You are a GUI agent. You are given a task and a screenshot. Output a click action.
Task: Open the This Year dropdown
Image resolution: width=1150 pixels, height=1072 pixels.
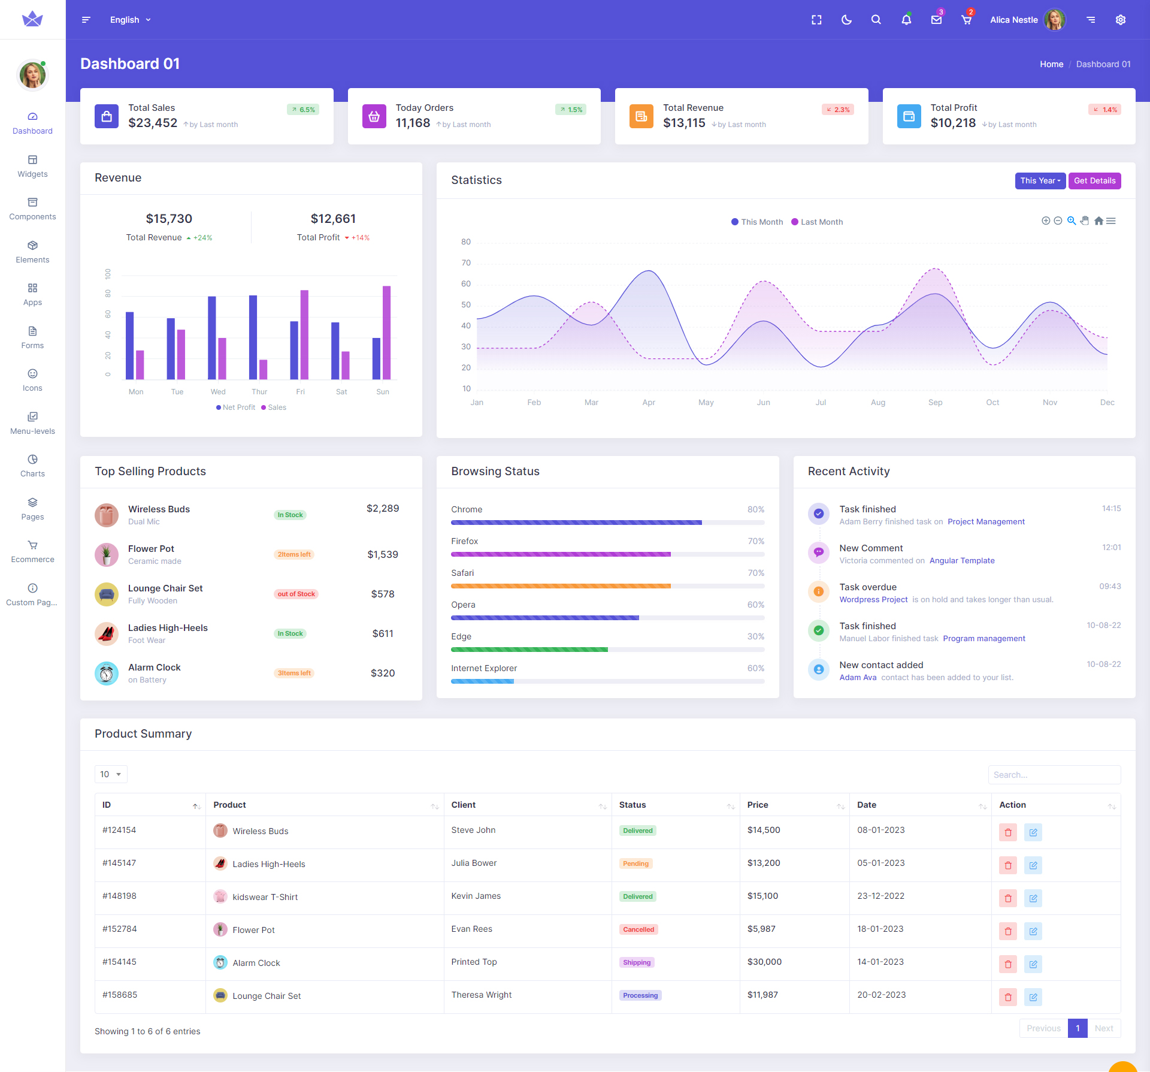(x=1040, y=181)
